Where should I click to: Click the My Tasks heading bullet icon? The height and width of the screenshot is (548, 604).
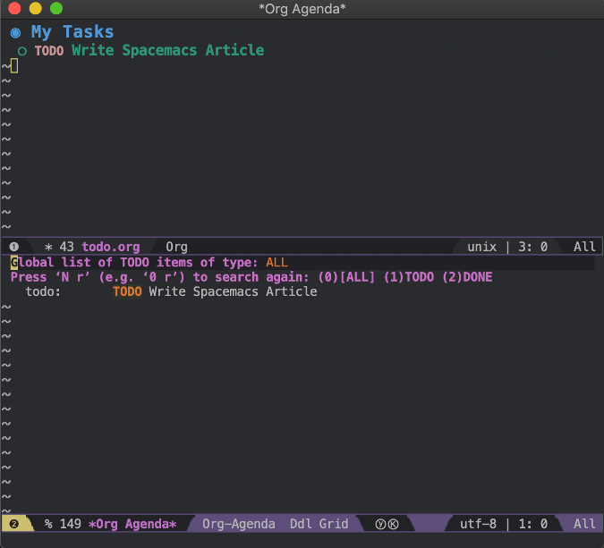point(15,32)
